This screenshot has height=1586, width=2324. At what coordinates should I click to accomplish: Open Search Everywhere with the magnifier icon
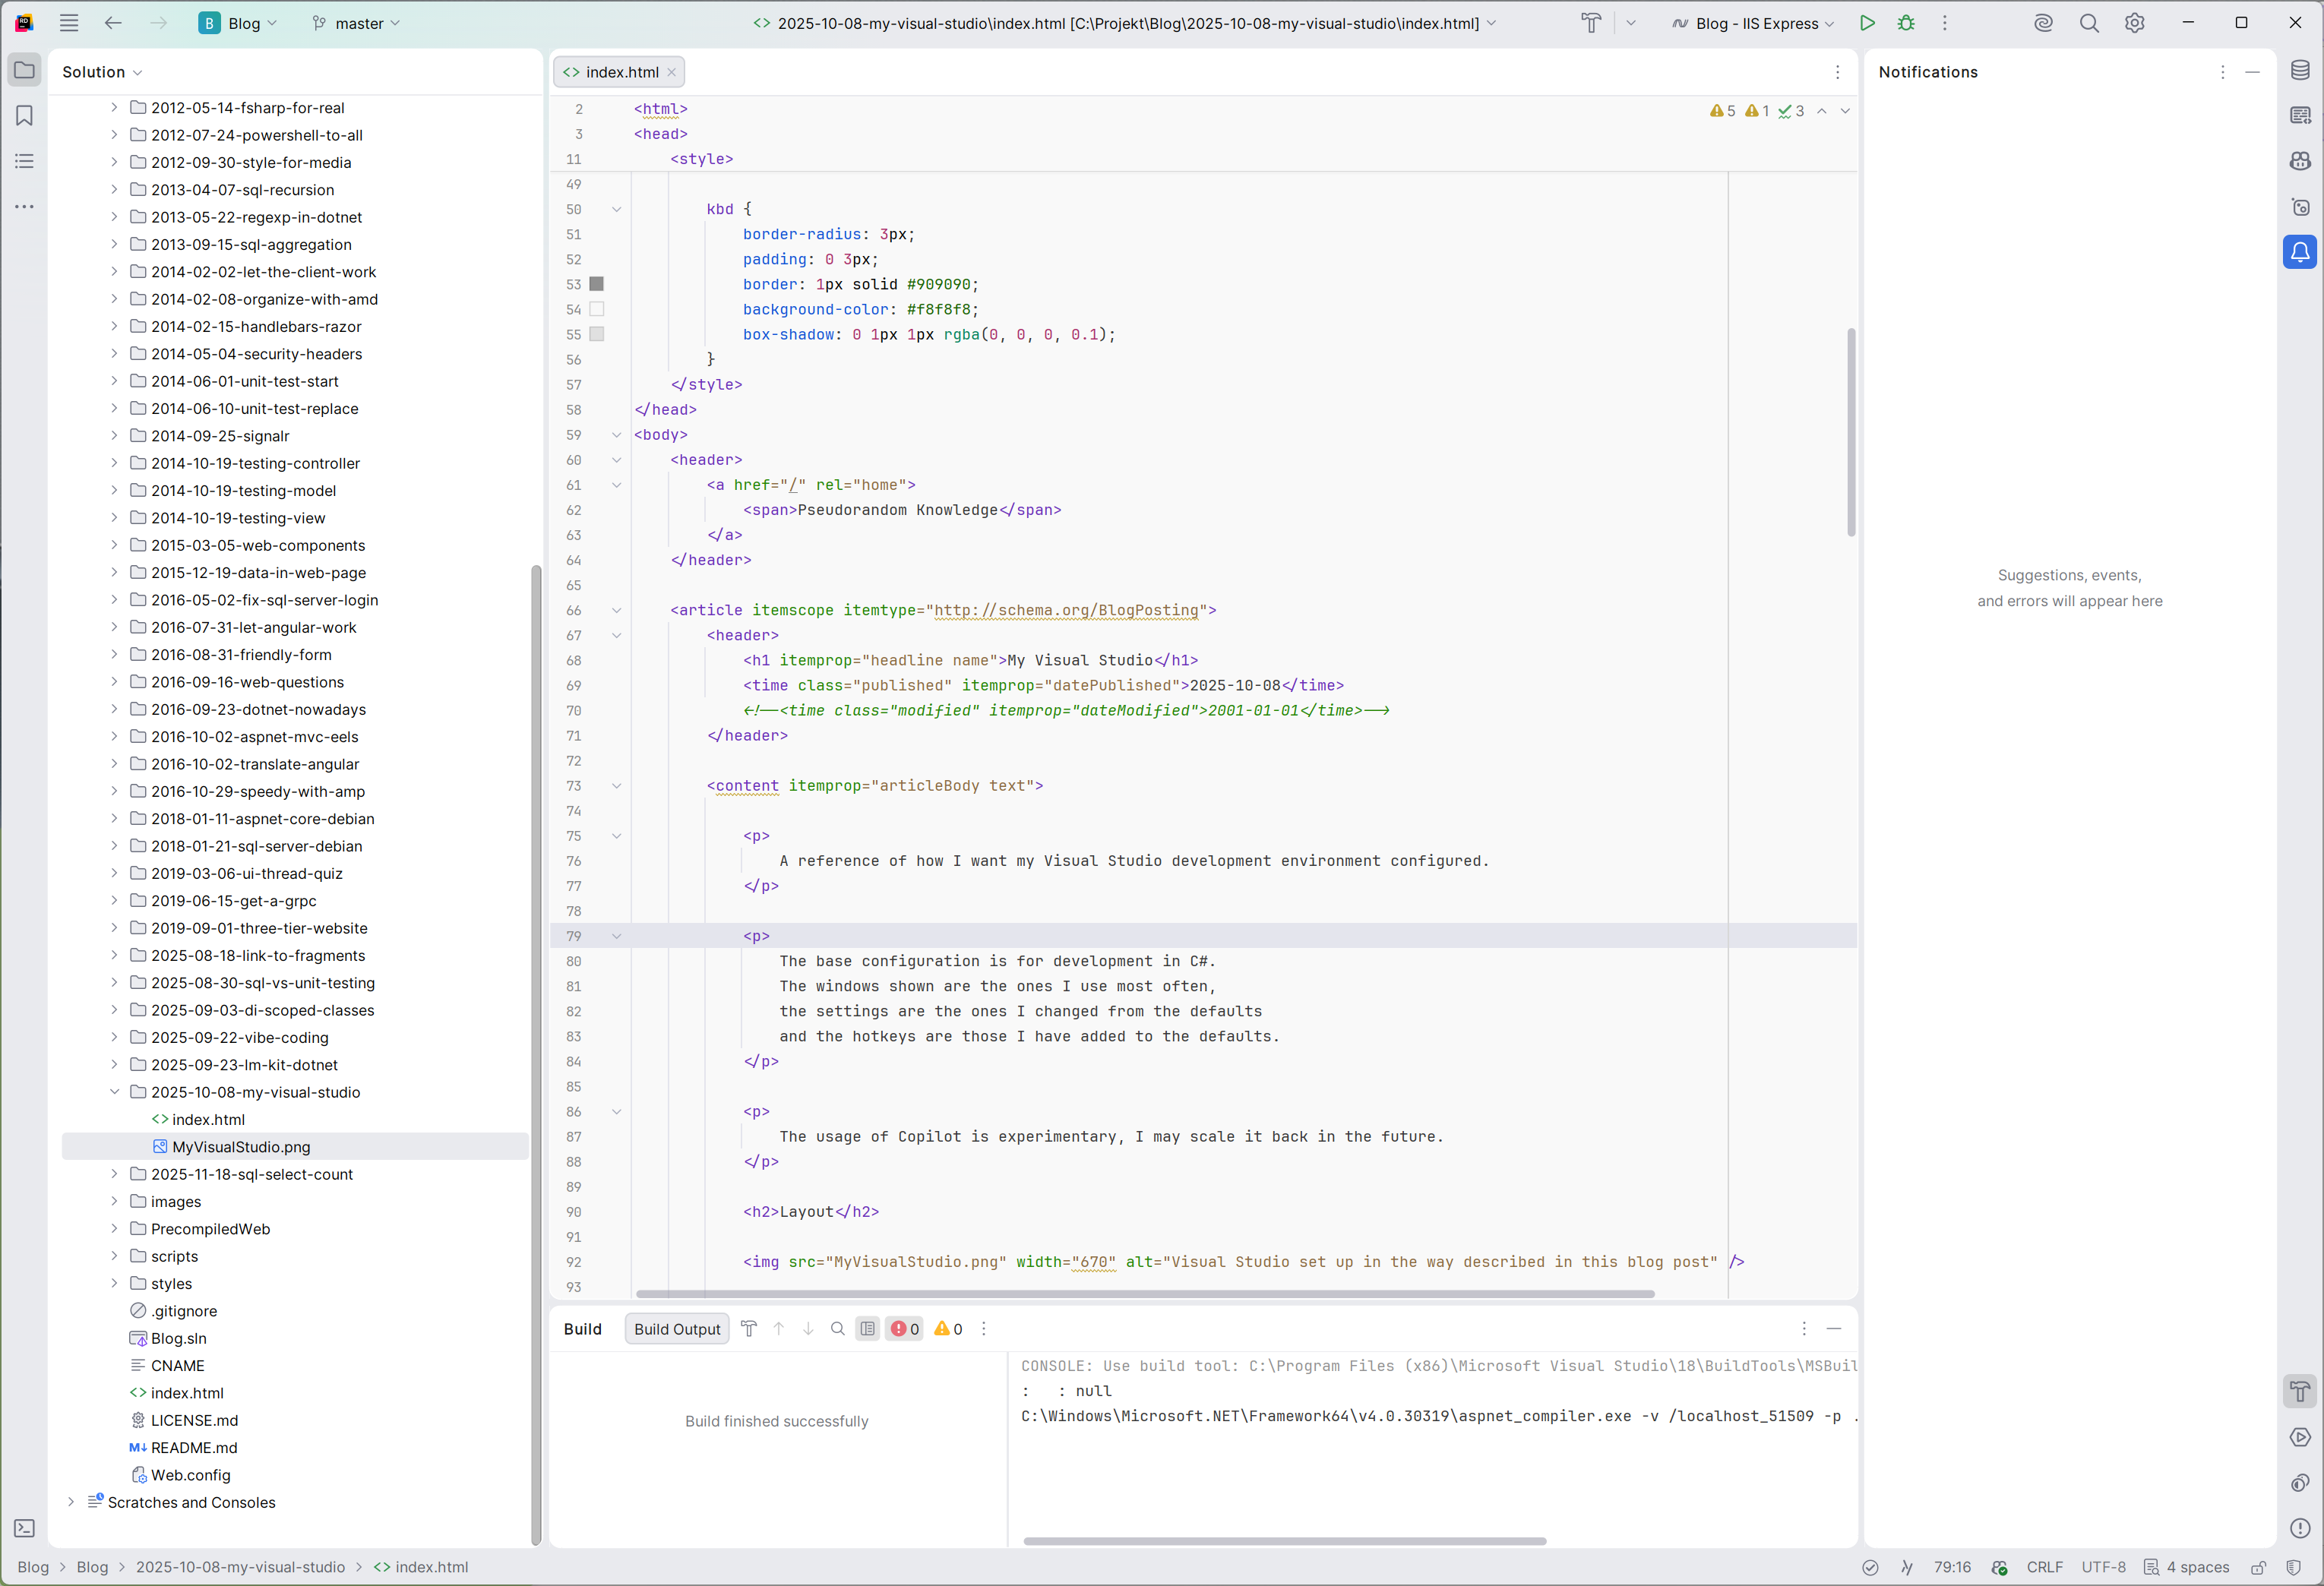2089,22
